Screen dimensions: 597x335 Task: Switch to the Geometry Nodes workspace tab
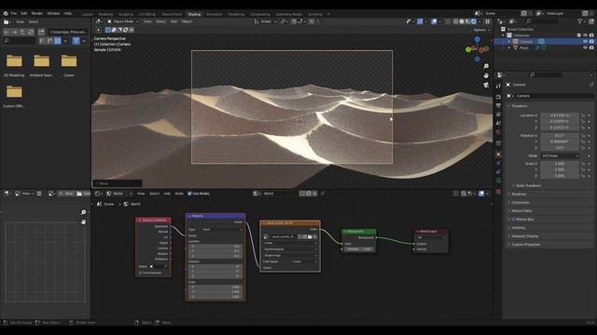pyautogui.click(x=288, y=14)
